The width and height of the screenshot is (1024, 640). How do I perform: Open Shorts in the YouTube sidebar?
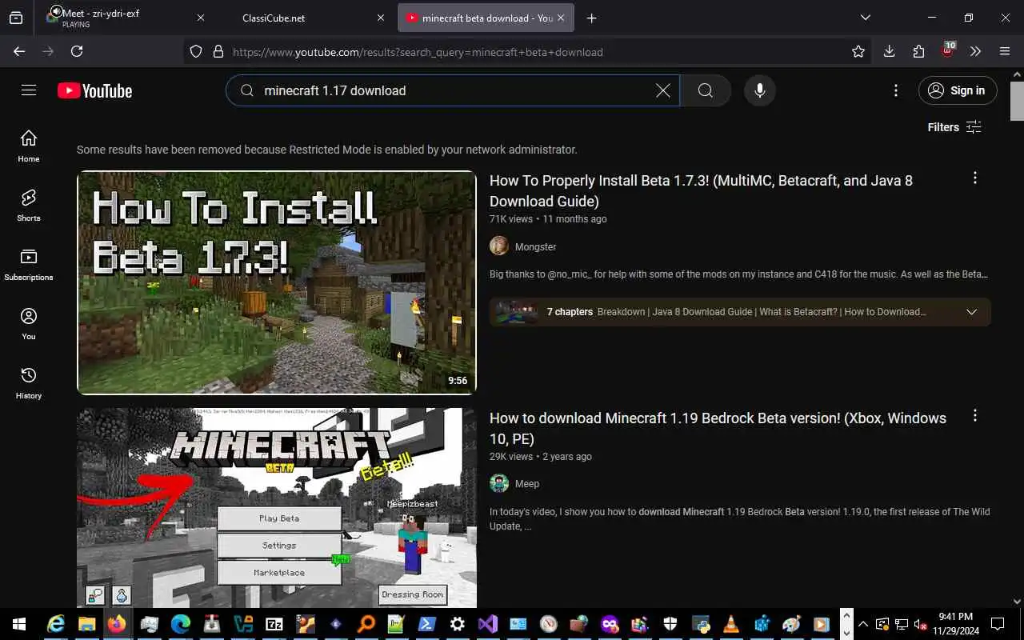click(29, 205)
